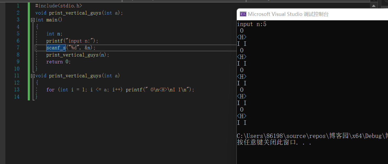388x164 pixels.
Task: Click the debug console window icon
Action: pos(243,14)
